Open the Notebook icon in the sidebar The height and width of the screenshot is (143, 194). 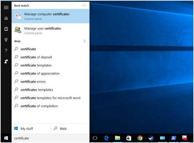tap(6, 29)
